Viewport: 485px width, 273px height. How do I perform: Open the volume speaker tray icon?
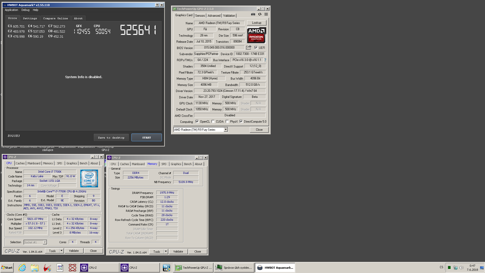coord(462,268)
